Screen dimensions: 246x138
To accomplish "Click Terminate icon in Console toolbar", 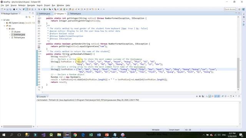I will (x=197, y=96).
